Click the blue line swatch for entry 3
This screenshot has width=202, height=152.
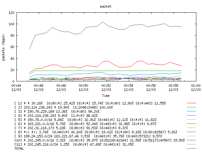pos(191,111)
